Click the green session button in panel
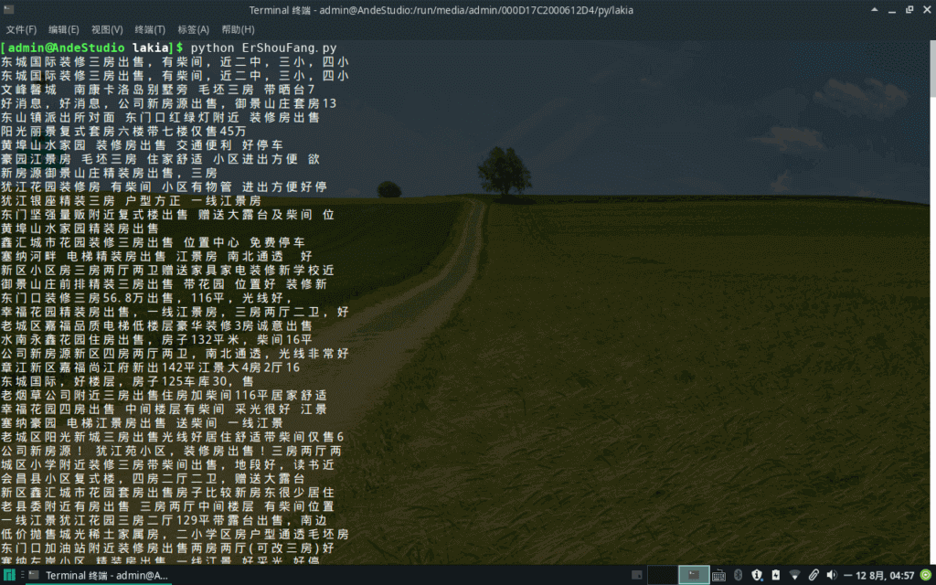 tap(924, 575)
